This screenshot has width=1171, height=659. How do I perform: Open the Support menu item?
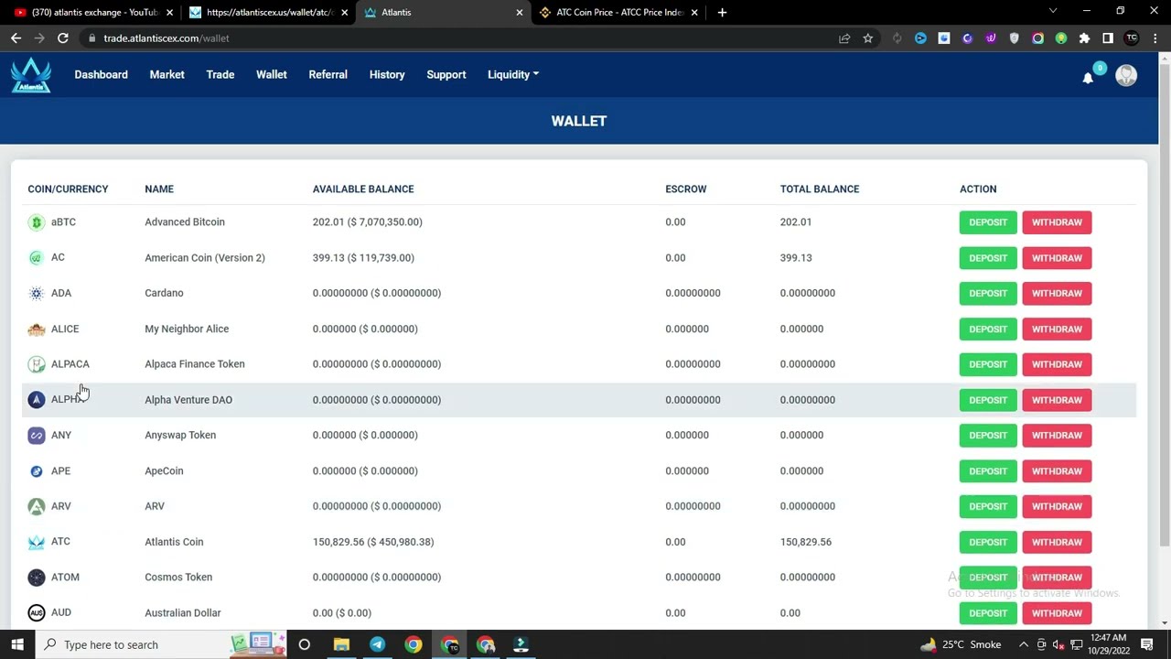pos(446,75)
